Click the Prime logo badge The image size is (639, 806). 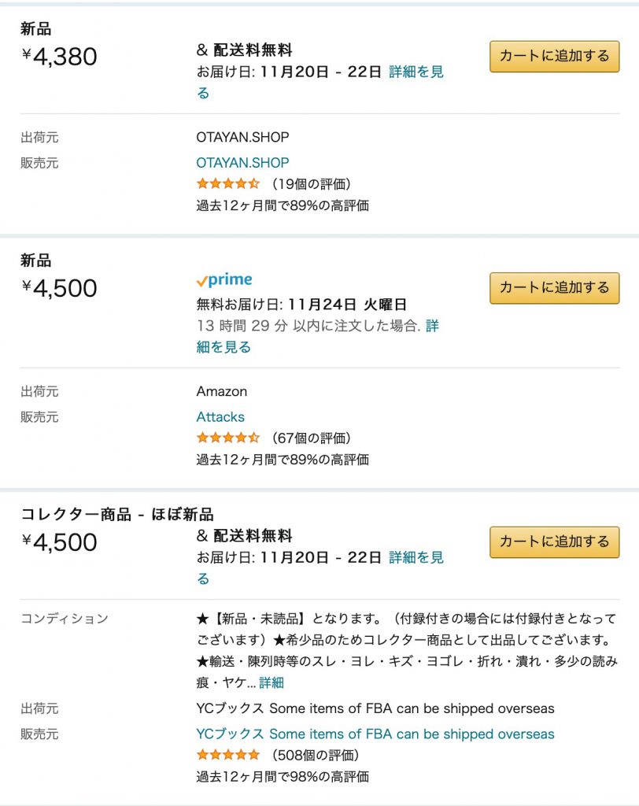pyautogui.click(x=224, y=280)
